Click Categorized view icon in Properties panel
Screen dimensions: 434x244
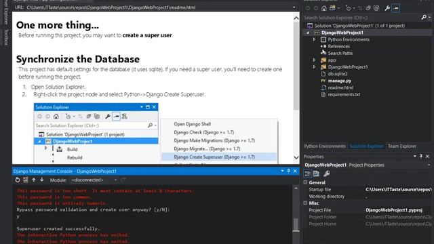click(x=307, y=174)
